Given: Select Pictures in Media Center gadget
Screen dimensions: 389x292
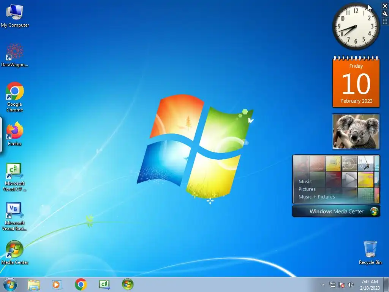Looking at the screenshot, I should [x=307, y=189].
